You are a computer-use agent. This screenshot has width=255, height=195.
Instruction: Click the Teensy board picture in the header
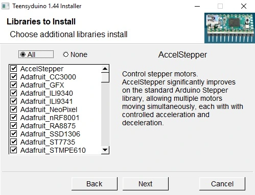[x=229, y=28]
